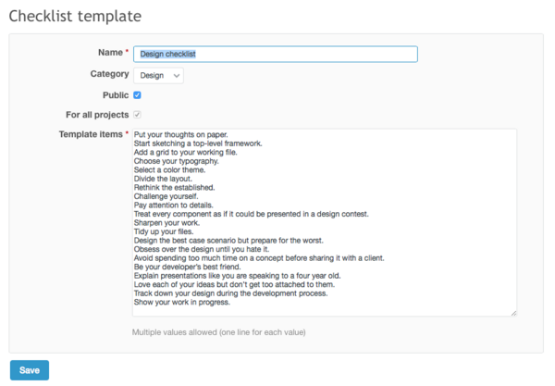555x386 pixels.
Task: Place cursor on 'Choose your typography' line
Action: click(179, 161)
